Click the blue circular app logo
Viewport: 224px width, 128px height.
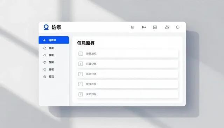coord(46,27)
